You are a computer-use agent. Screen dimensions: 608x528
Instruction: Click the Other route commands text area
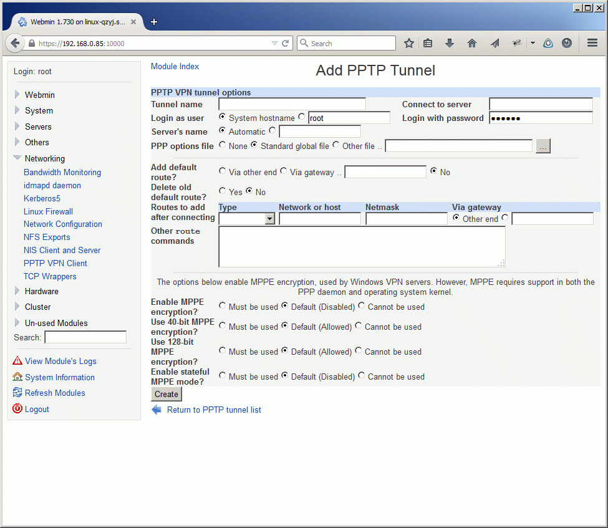pos(362,247)
